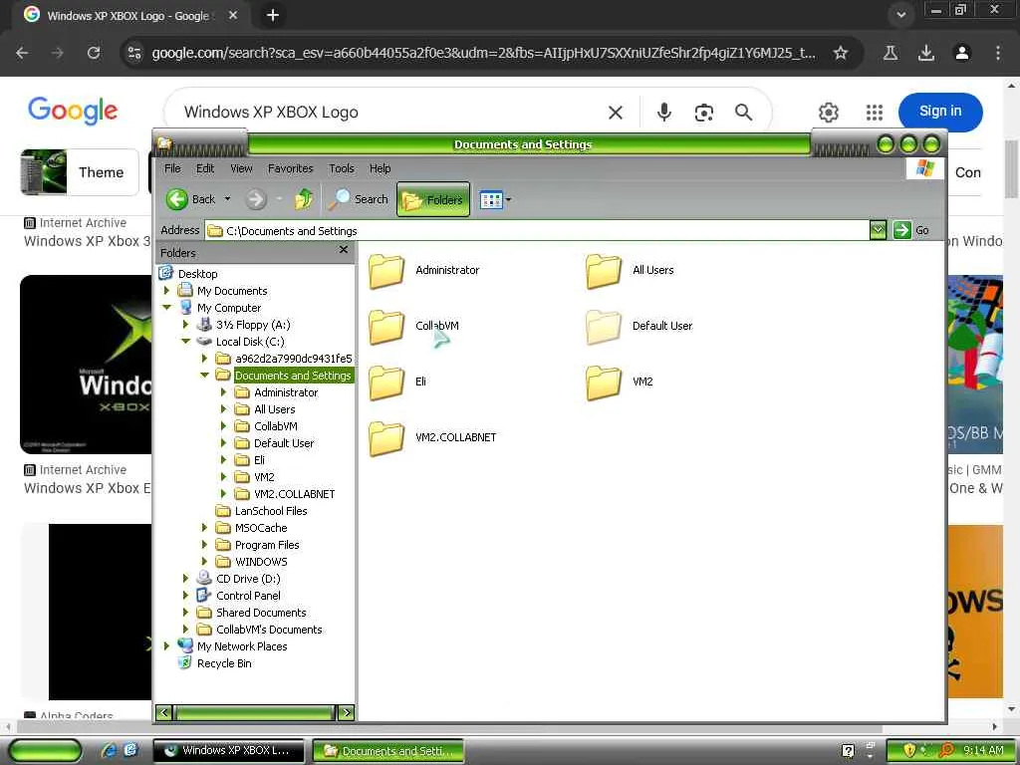Screen dimensions: 1020x765
Task: Select the VM2 folder icon
Action: point(604,382)
